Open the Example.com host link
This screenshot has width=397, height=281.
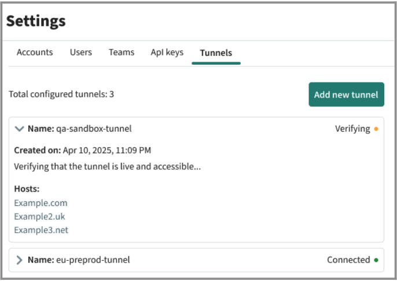(x=41, y=203)
